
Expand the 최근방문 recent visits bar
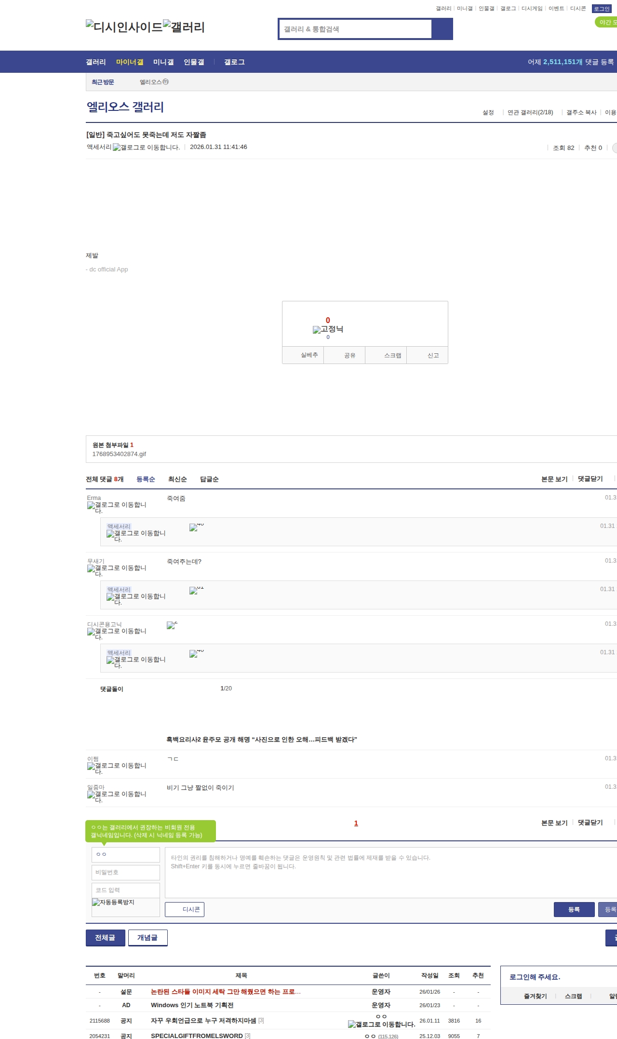(103, 82)
